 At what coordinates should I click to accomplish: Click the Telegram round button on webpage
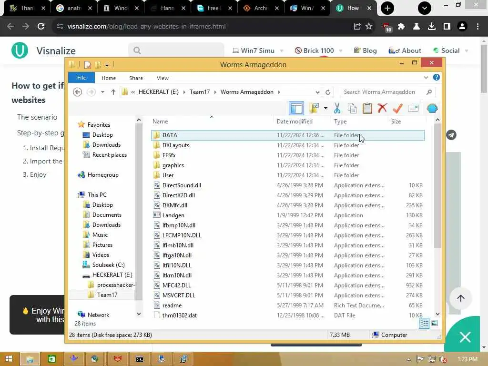coord(451,135)
